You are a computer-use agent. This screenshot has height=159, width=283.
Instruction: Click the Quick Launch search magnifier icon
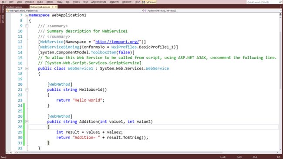(280, 2)
